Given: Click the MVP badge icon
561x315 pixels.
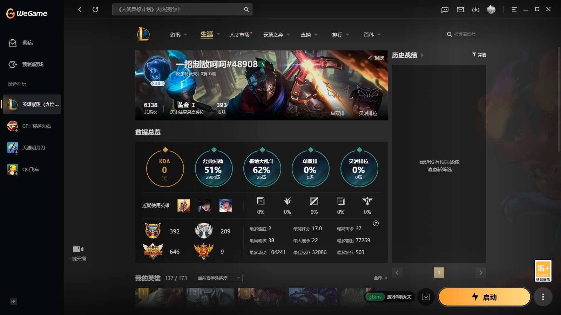Looking at the screenshot, I should point(153,231).
